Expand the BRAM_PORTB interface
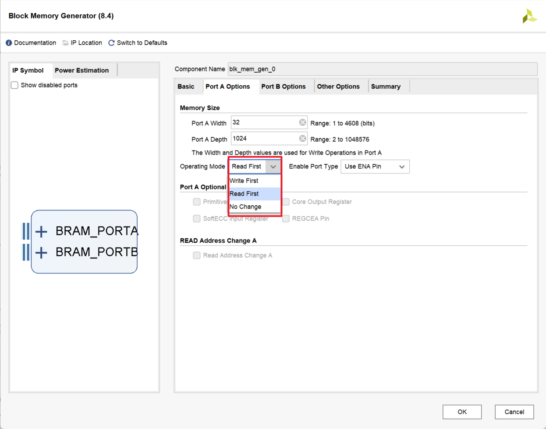The image size is (546, 429). (41, 253)
